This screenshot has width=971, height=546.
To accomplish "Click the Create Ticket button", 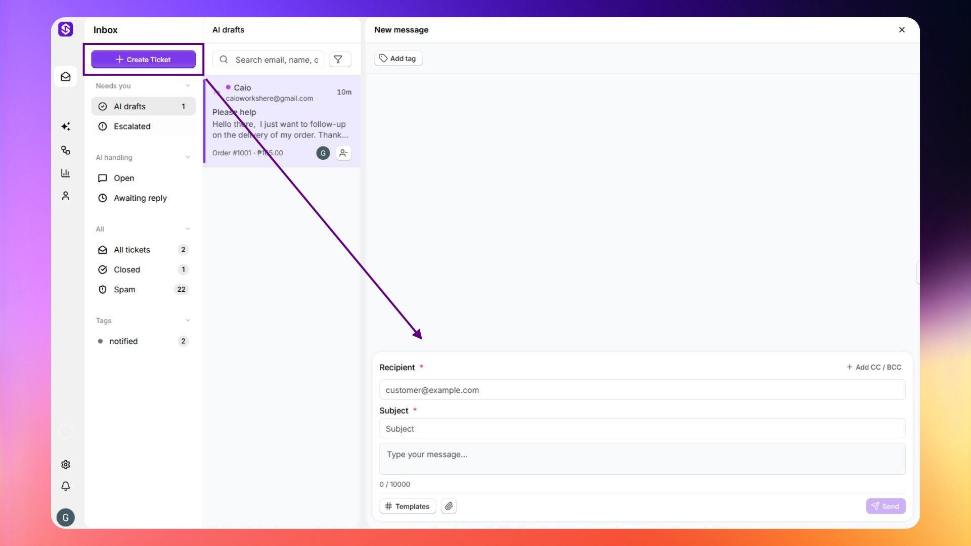I will click(143, 59).
